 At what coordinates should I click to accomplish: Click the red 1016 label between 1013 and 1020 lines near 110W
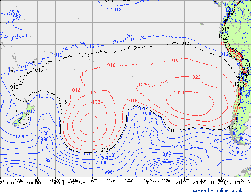click(173, 60)
